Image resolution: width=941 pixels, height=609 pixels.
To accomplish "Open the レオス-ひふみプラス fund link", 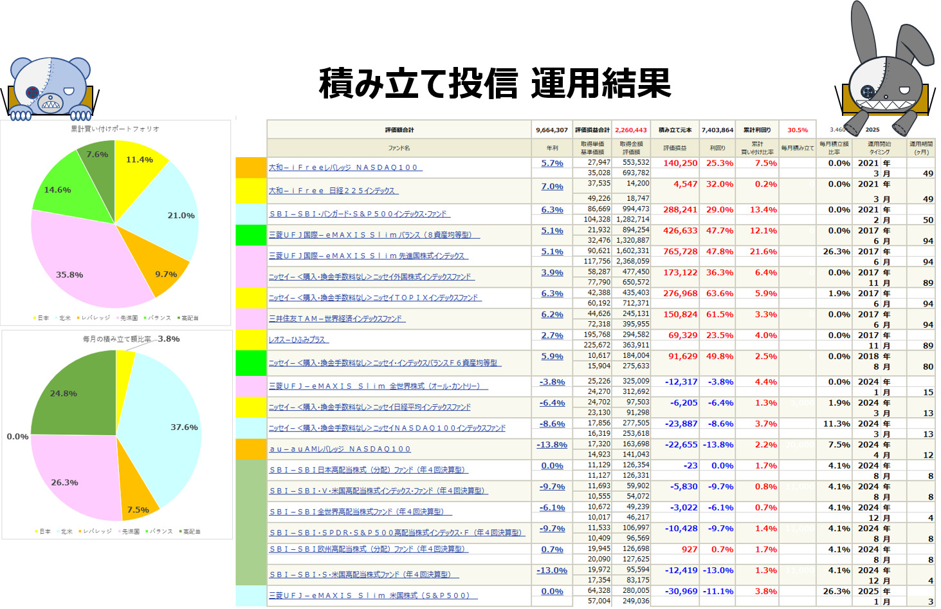I will point(298,339).
